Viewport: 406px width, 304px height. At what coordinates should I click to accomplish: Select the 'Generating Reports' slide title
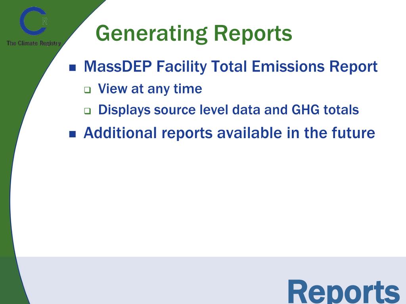[x=193, y=34]
